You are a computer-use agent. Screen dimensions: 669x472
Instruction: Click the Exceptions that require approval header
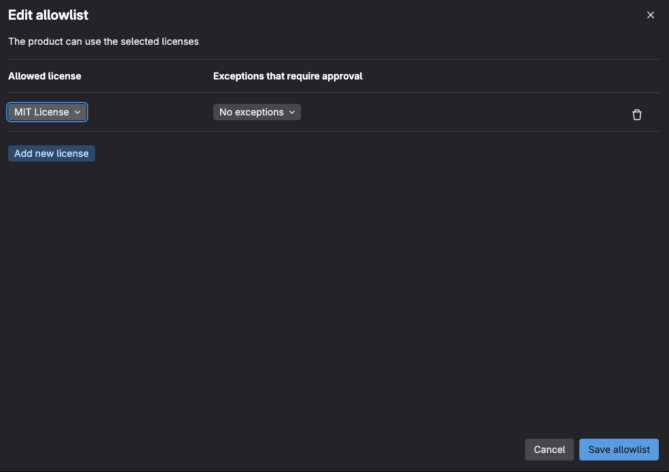[288, 76]
